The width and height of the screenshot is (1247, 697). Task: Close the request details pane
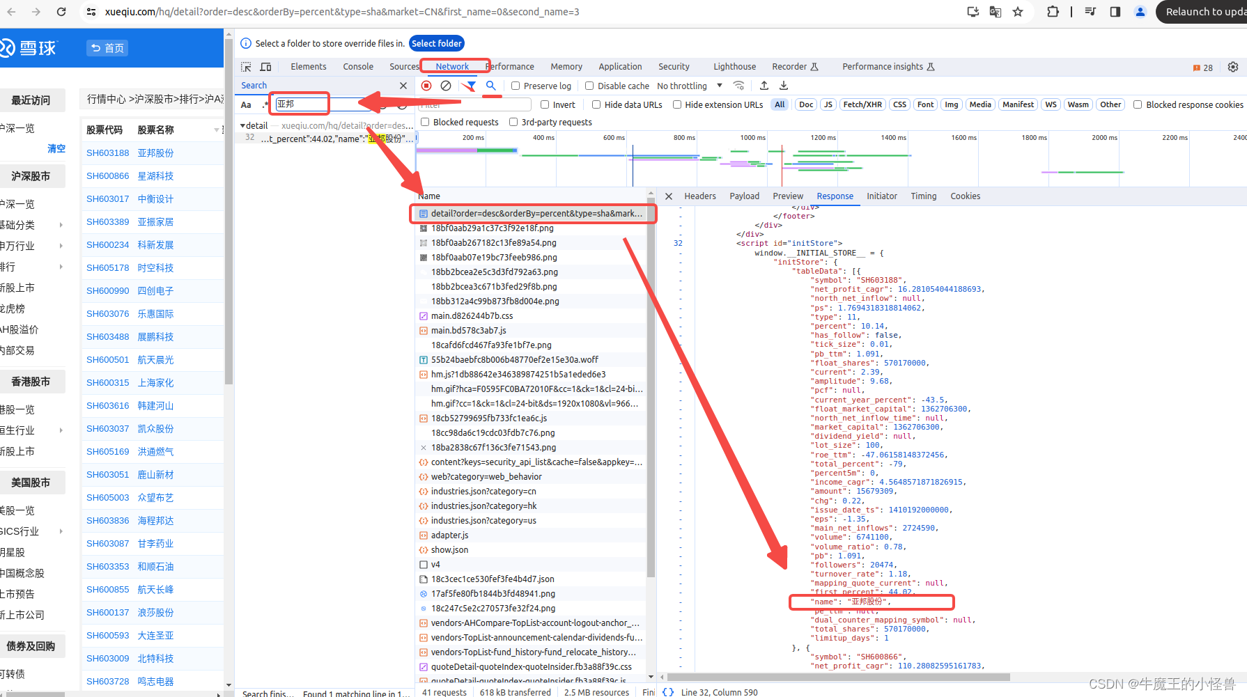tap(669, 196)
